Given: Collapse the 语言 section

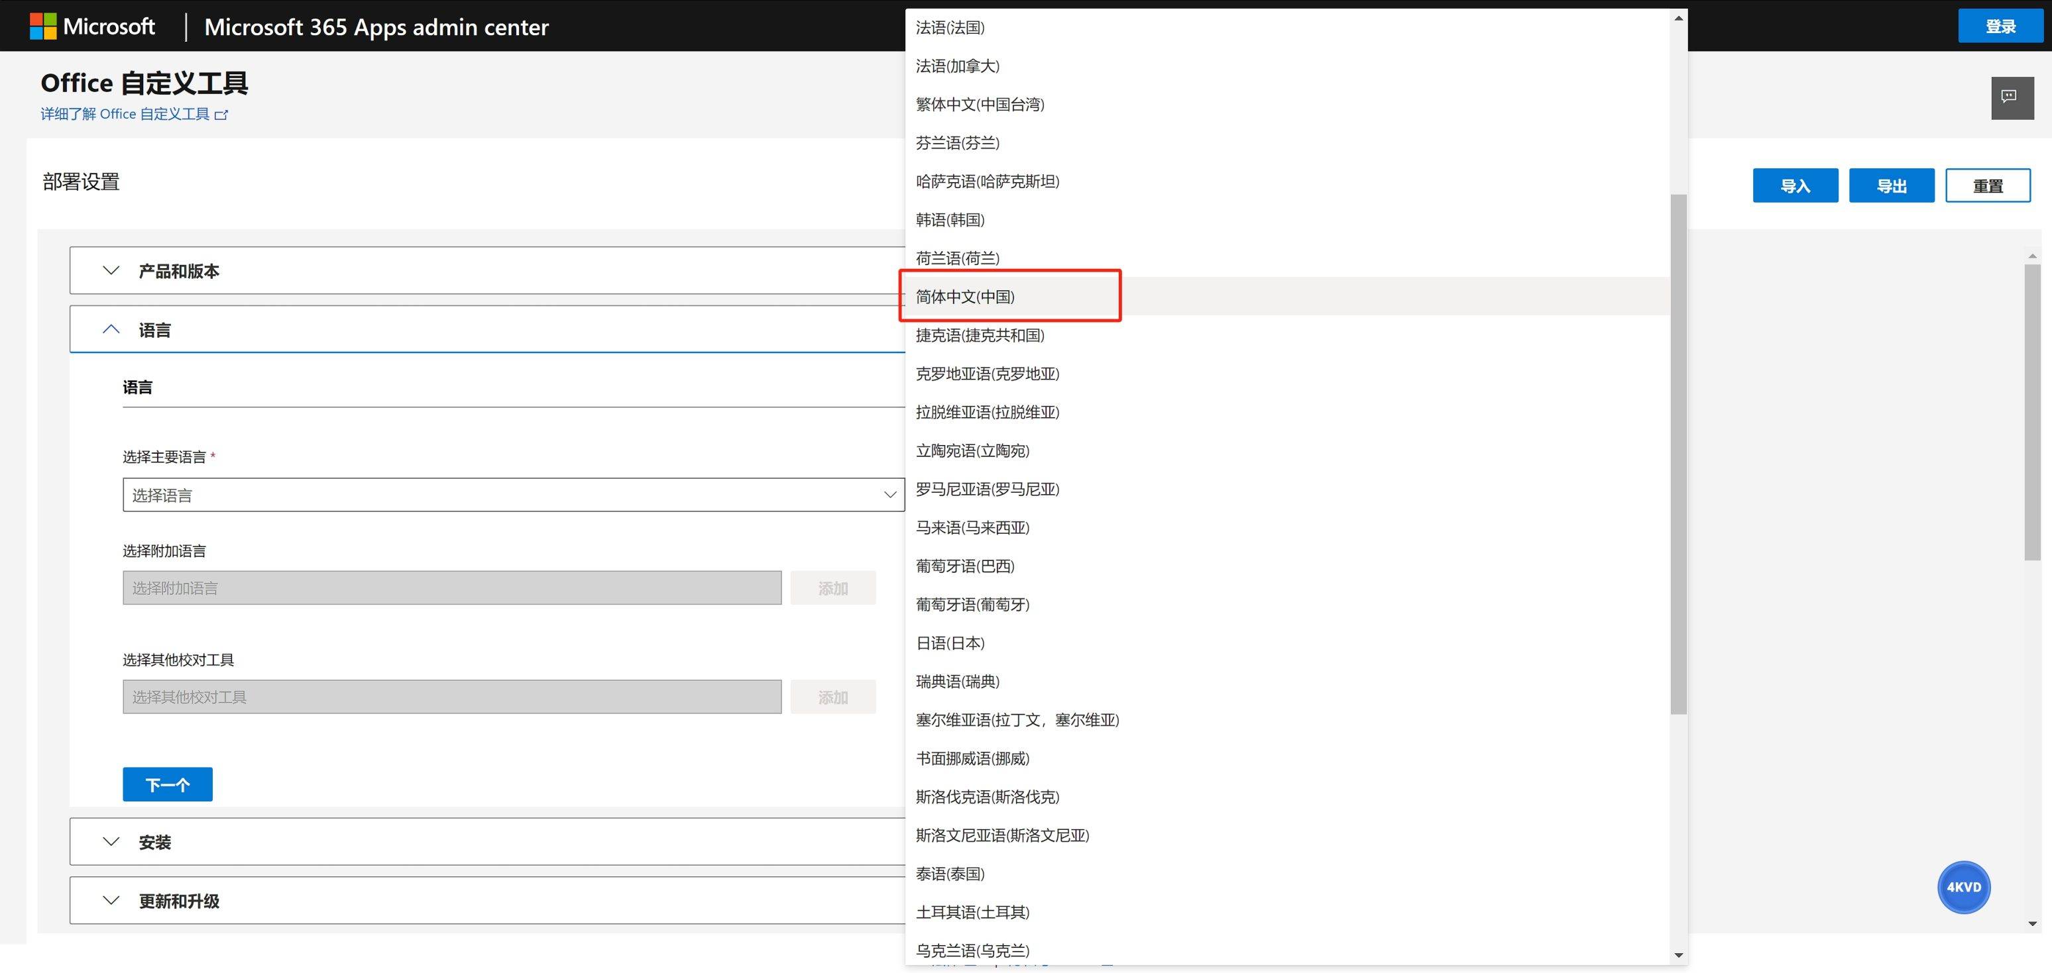Looking at the screenshot, I should (111, 330).
